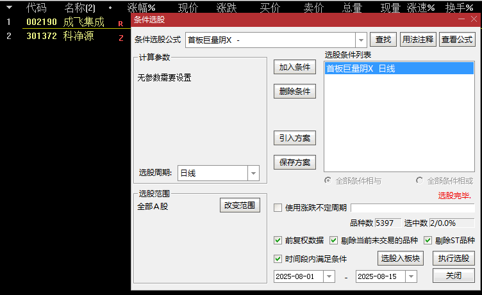Screen dimensions: 482x295
Task: Sort by 现价 column header
Action: click(188, 8)
